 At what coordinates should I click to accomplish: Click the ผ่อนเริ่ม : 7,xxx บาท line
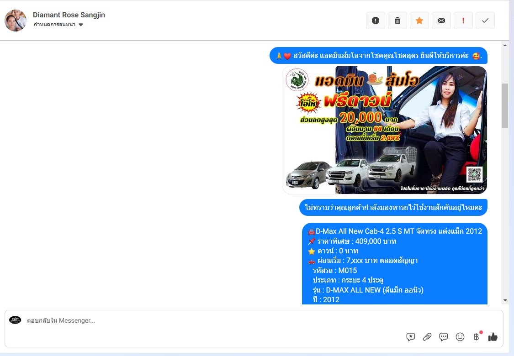[x=363, y=261]
